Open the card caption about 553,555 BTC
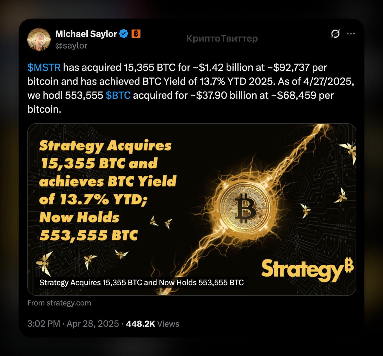This screenshot has width=383, height=356. click(x=142, y=282)
